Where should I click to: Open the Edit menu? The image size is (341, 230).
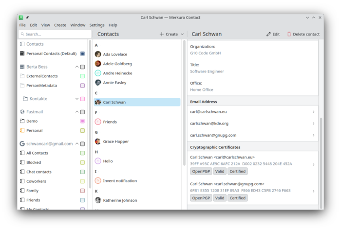click(33, 25)
